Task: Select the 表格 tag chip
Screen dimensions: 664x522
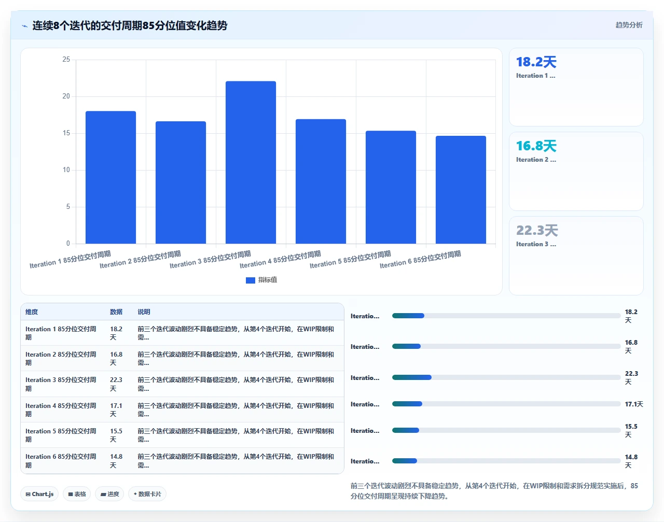Action: [x=77, y=494]
